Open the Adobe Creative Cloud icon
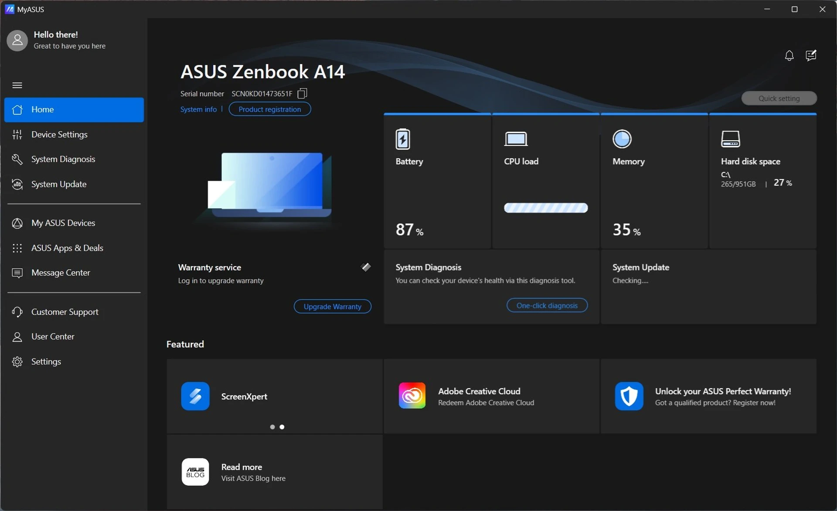The width and height of the screenshot is (837, 511). click(412, 396)
